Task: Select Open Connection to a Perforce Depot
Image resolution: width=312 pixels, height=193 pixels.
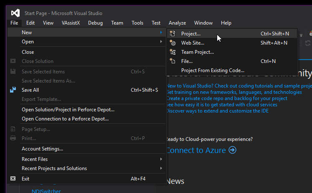Action: [x=65, y=119]
